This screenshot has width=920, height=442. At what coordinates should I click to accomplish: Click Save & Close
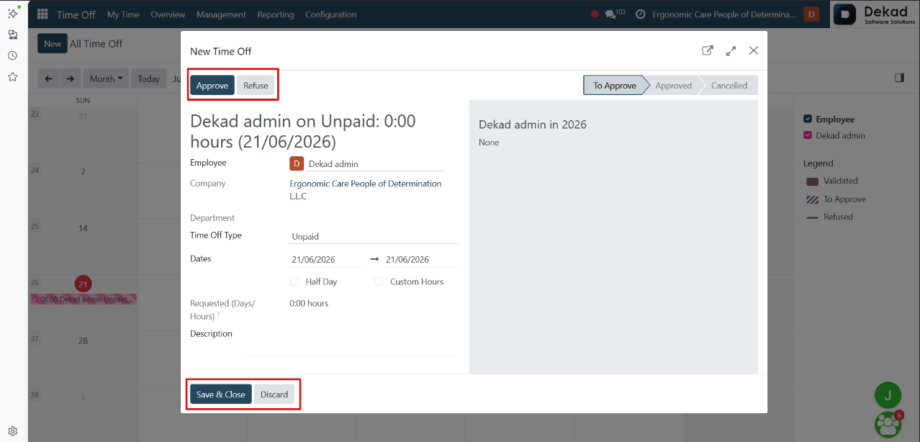pyautogui.click(x=221, y=394)
